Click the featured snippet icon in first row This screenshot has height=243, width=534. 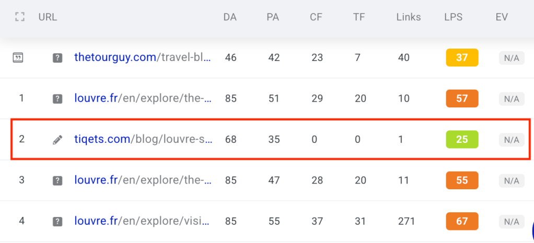click(18, 57)
